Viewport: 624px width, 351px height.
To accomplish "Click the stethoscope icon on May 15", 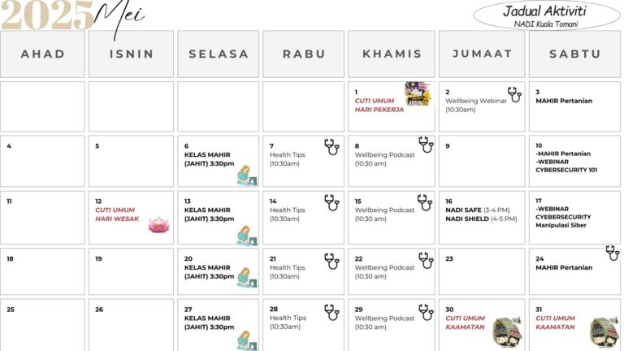I will point(425,202).
